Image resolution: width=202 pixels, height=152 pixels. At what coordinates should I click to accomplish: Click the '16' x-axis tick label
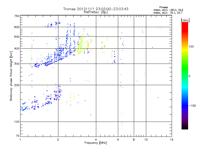(172, 140)
